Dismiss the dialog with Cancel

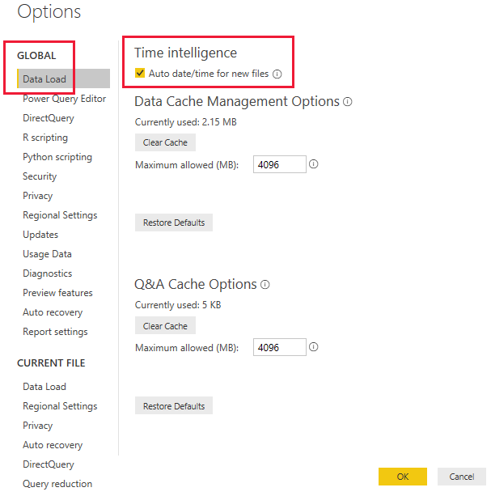coord(462,477)
